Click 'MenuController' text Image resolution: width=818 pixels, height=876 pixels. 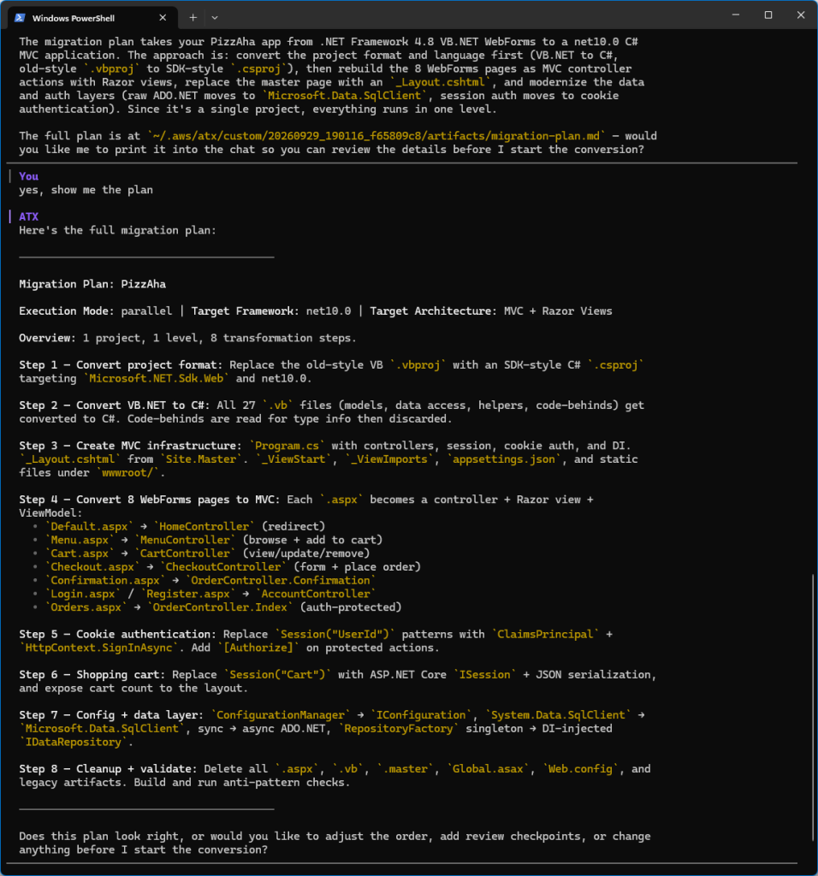click(x=185, y=540)
